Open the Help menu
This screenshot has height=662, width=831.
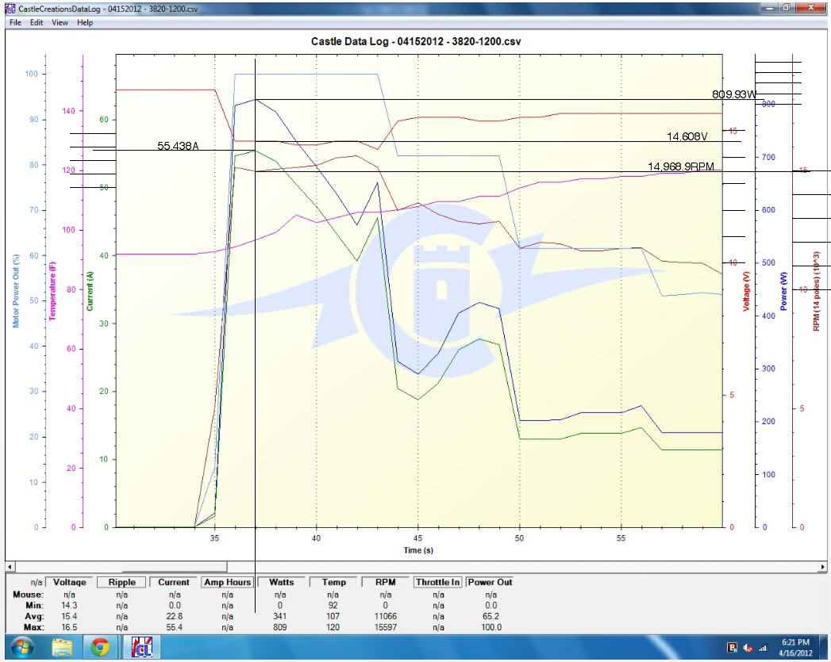tap(85, 22)
